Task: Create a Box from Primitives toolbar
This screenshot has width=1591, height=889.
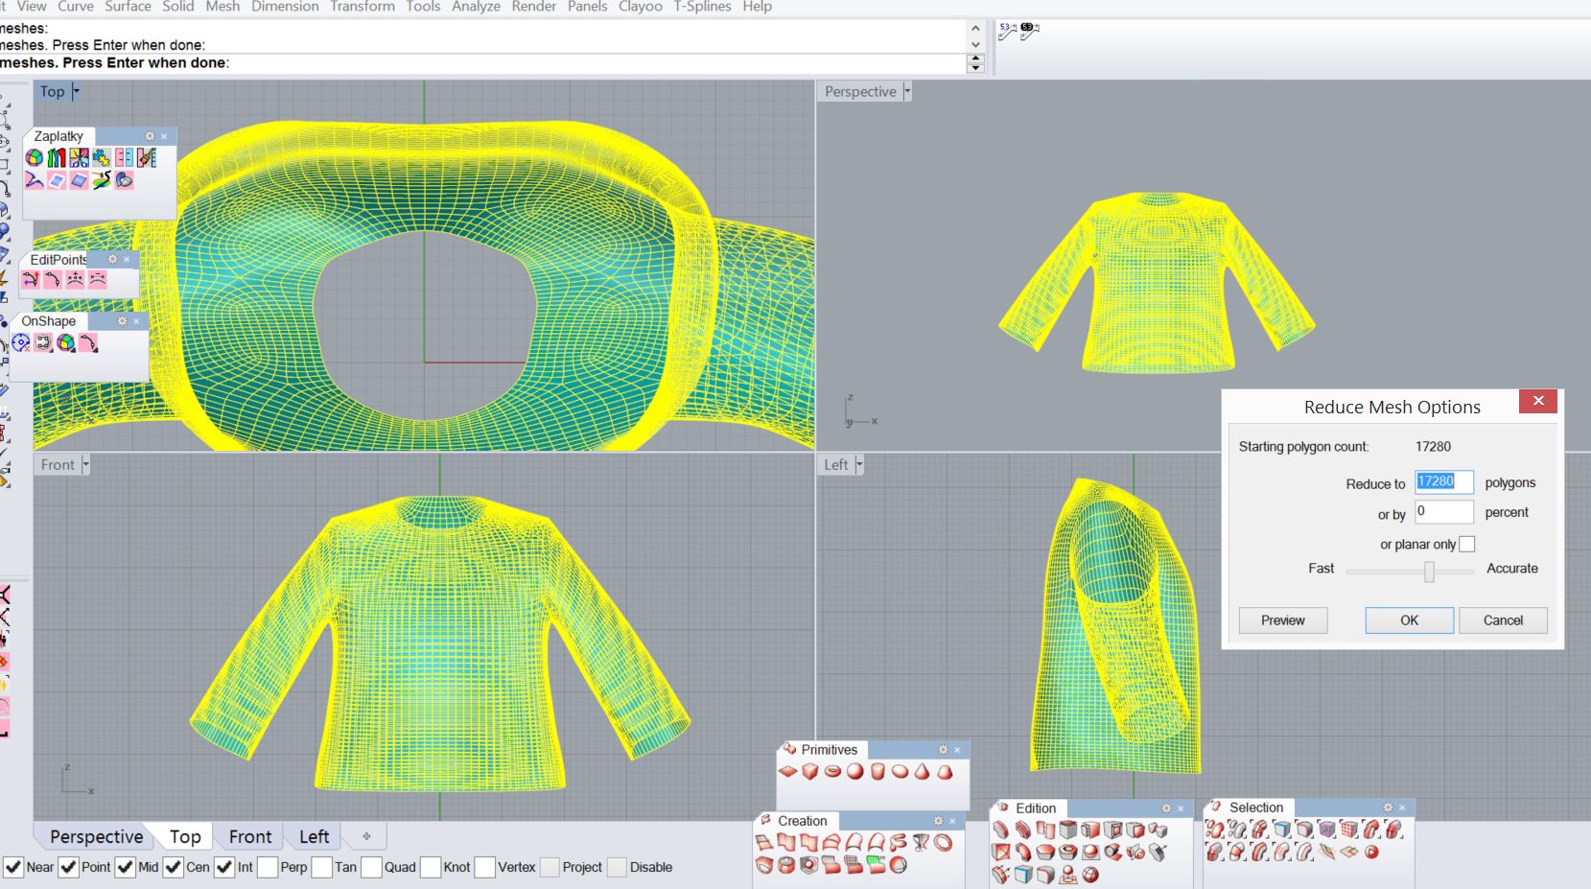Action: pyautogui.click(x=810, y=772)
